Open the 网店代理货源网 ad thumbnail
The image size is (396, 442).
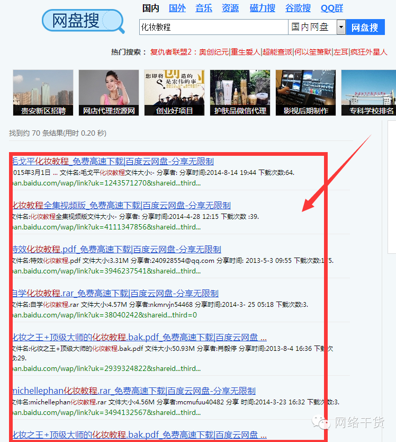point(109,93)
